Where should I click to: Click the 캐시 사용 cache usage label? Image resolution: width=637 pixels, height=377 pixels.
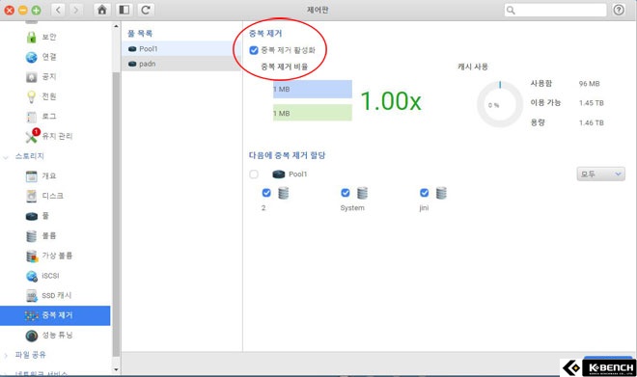(473, 67)
